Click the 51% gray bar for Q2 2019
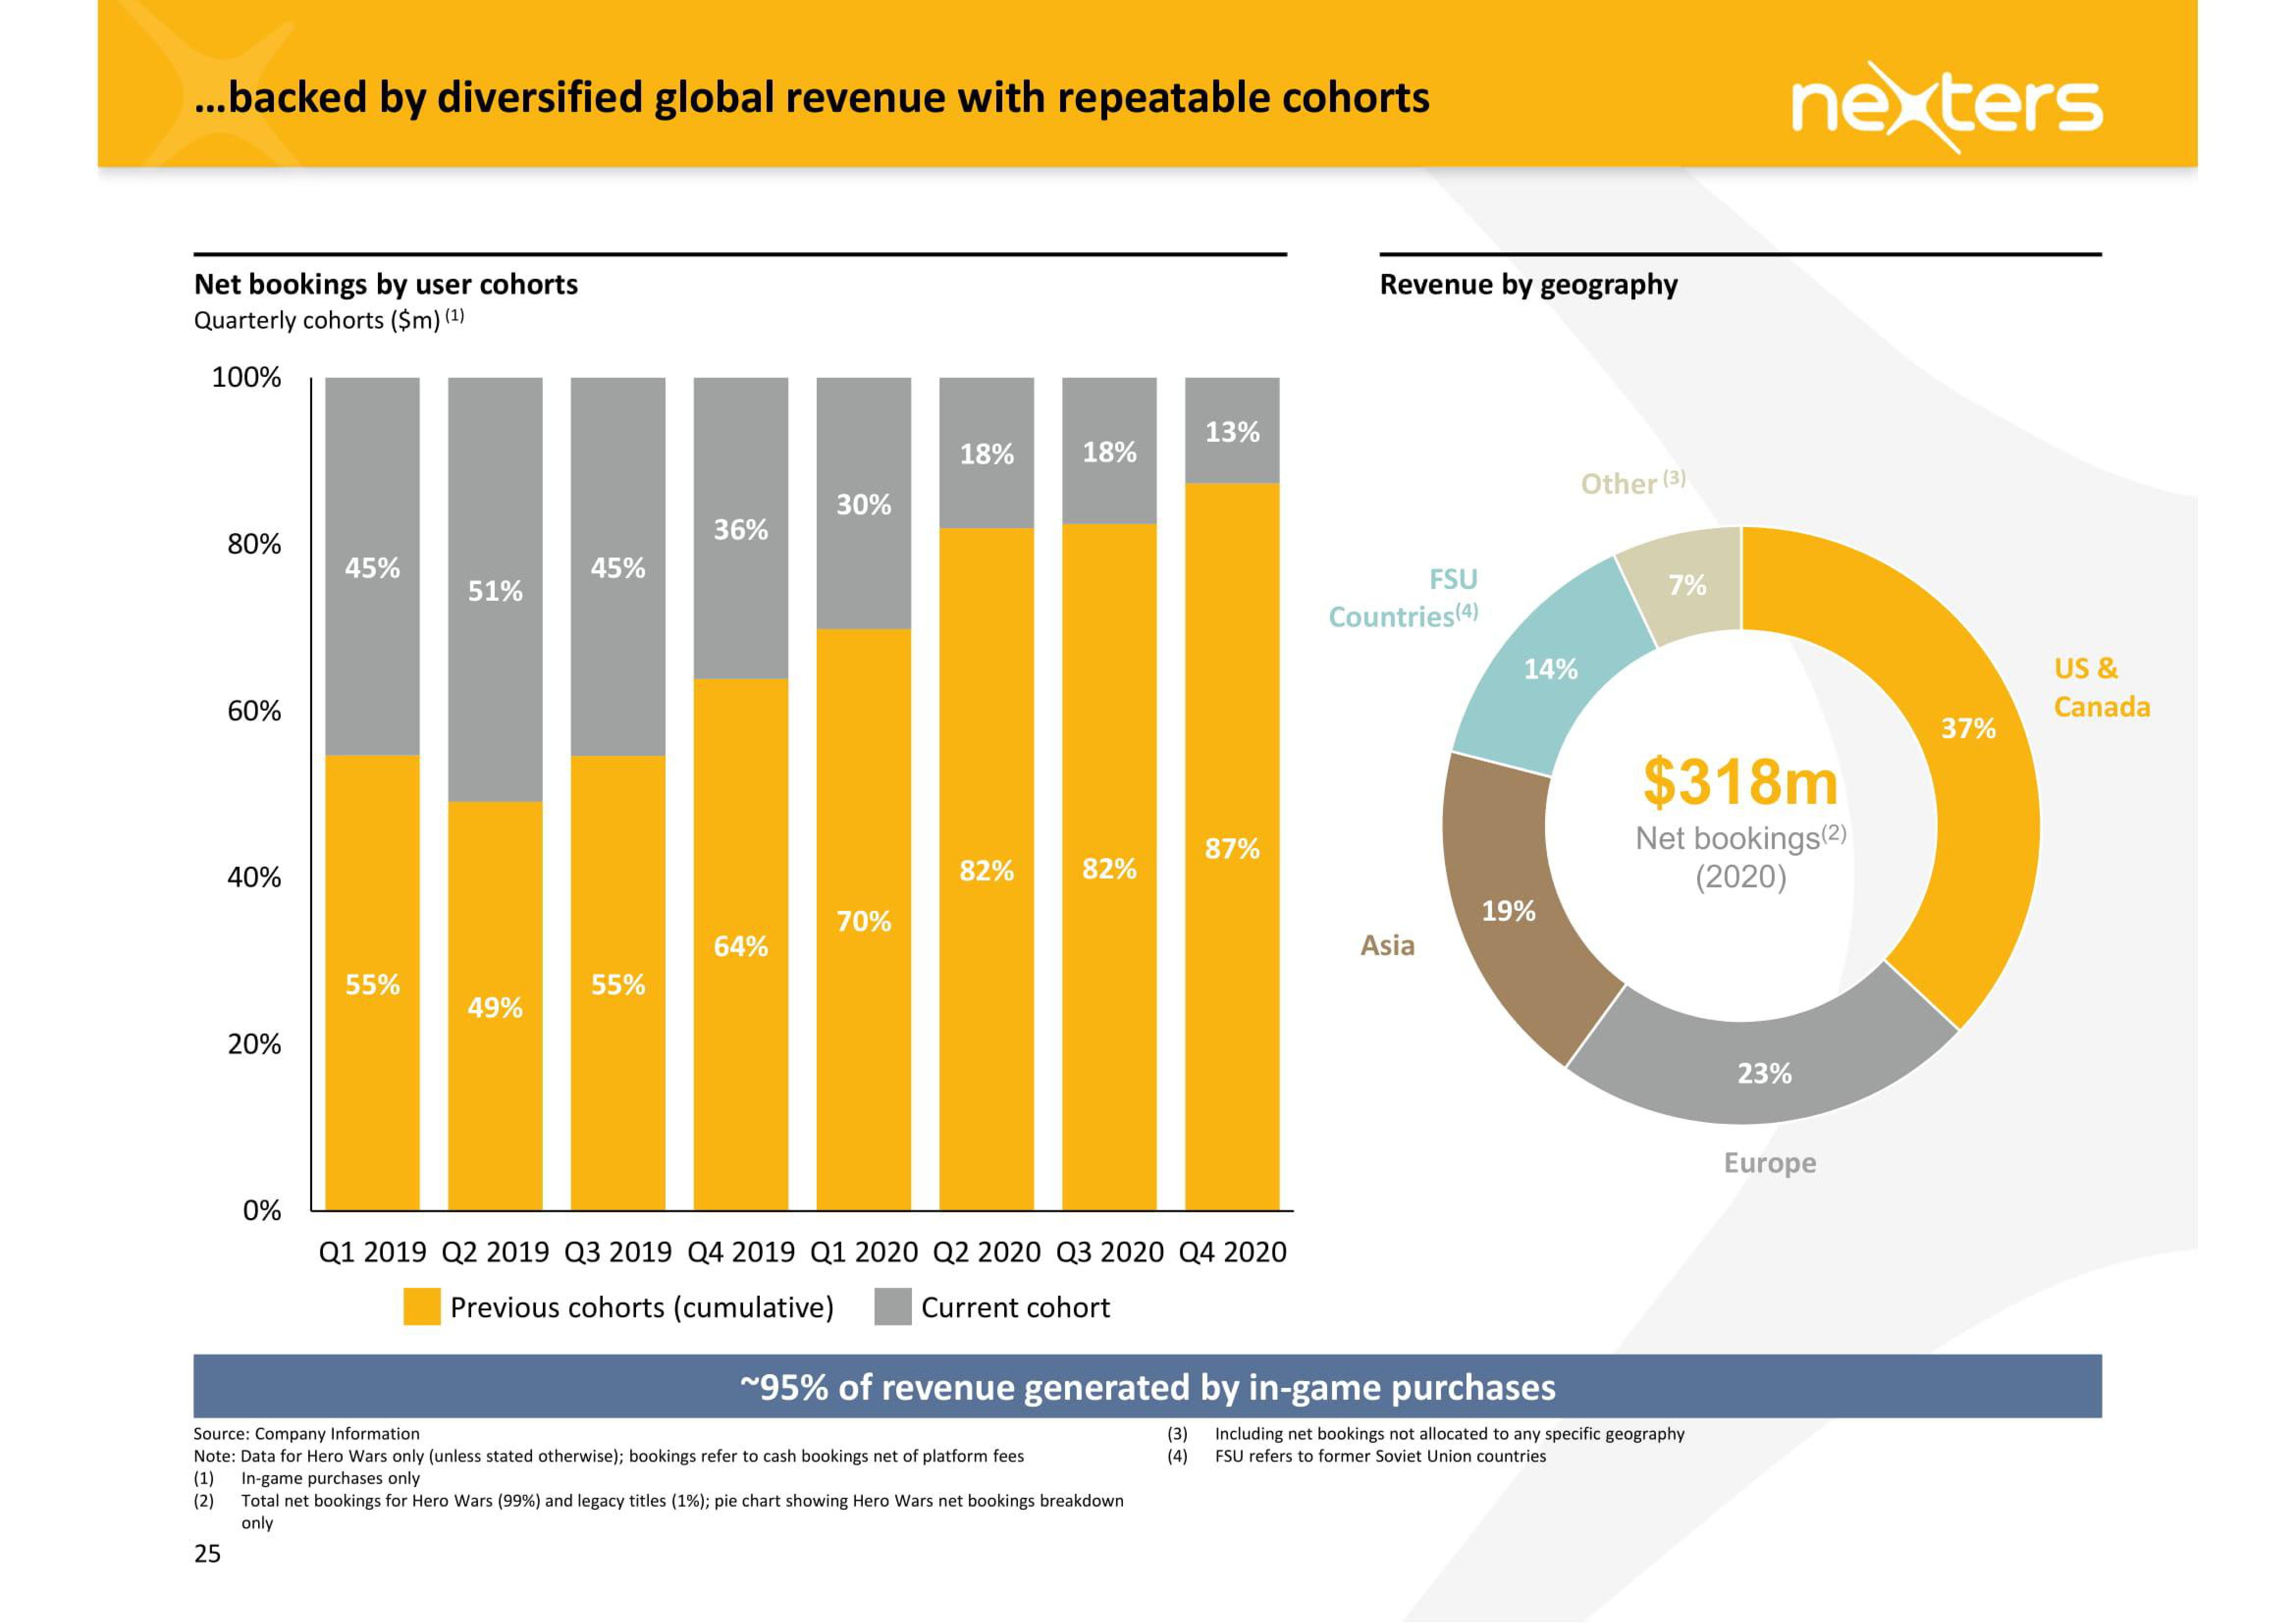Image resolution: width=2296 pixels, height=1623 pixels. coord(495,590)
